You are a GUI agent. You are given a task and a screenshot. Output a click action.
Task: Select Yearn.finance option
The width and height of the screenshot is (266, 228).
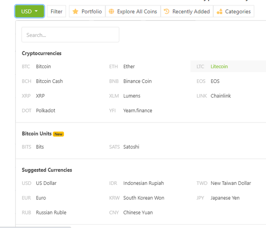tap(138, 110)
